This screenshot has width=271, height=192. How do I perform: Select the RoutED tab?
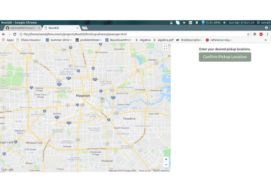61,28
